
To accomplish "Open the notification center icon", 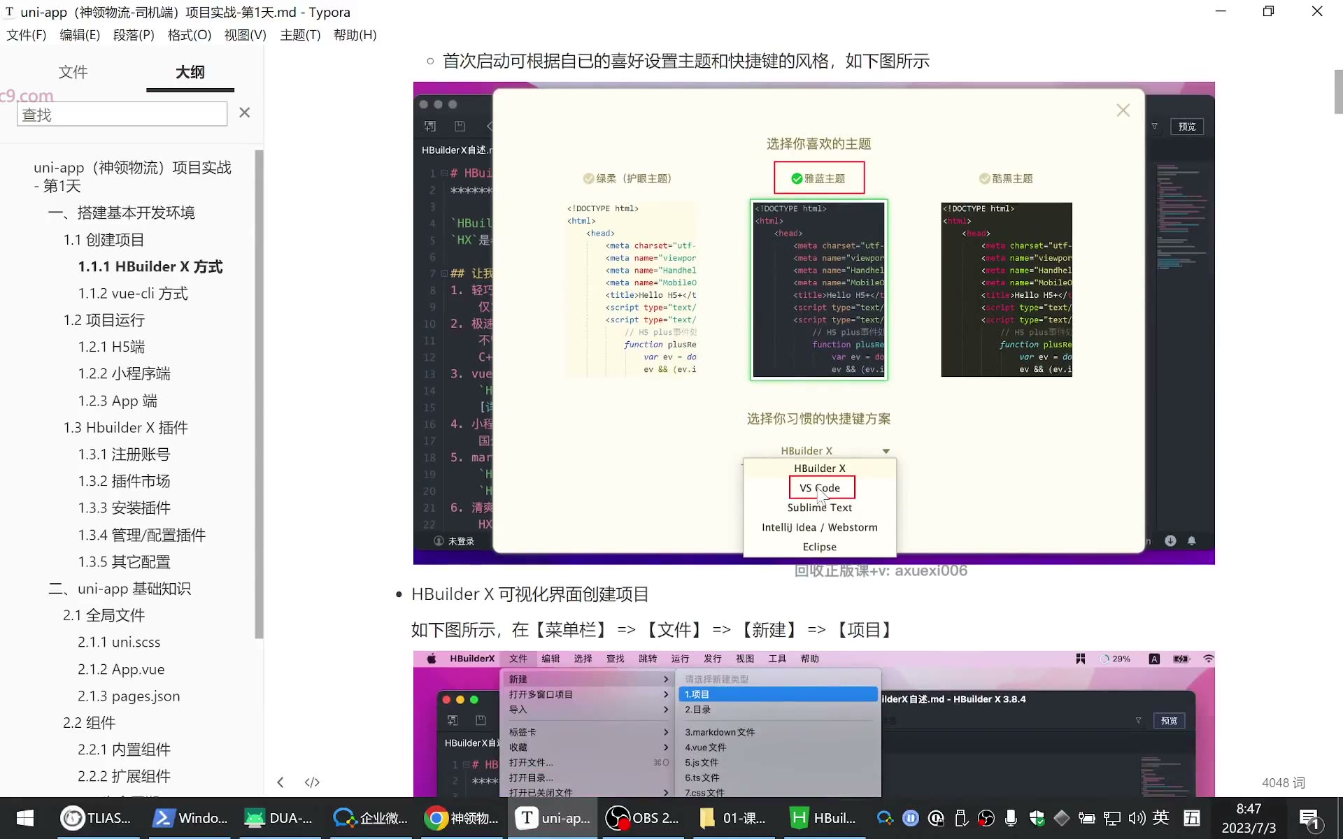I will tap(1309, 819).
